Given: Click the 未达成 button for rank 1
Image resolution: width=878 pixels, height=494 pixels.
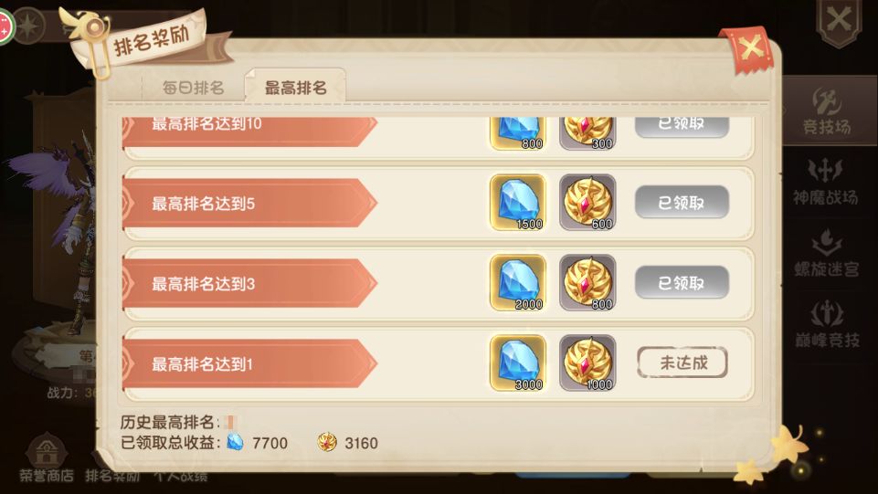Looking at the screenshot, I should click(x=682, y=363).
